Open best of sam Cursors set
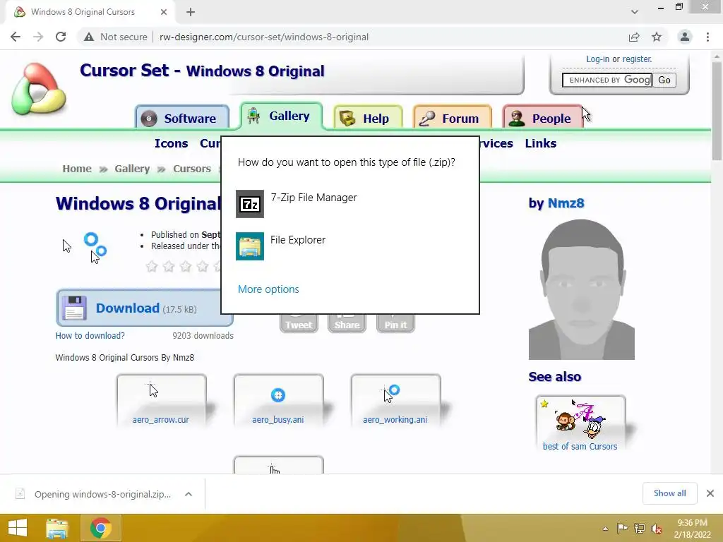 (x=580, y=423)
